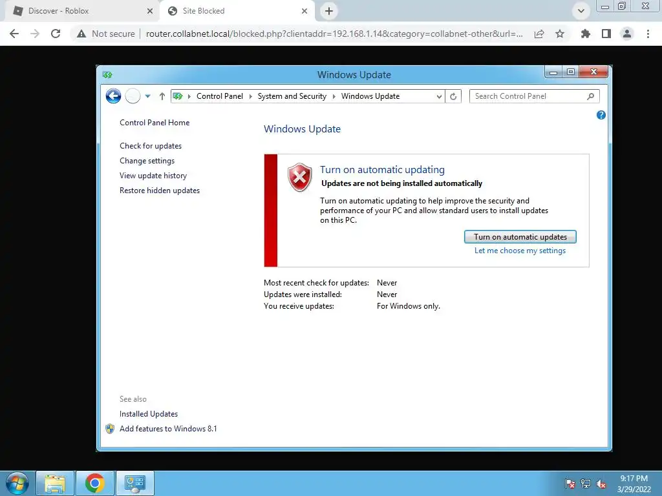
Task: Open Installed Updates link
Action: point(149,414)
